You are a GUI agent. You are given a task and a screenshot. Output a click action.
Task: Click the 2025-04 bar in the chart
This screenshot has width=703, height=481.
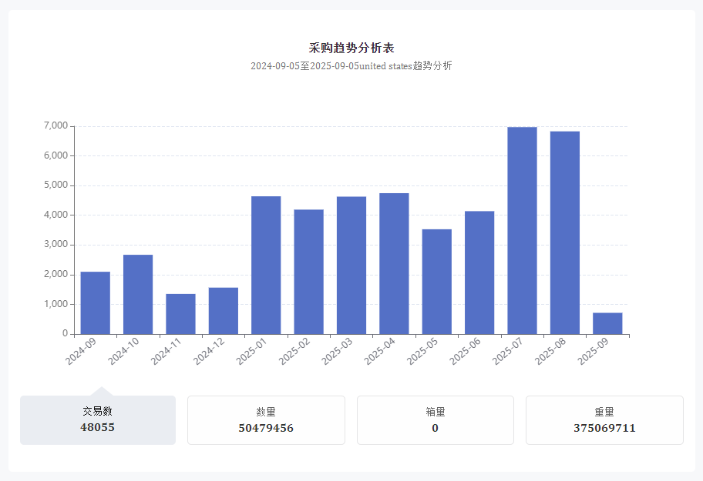(394, 263)
